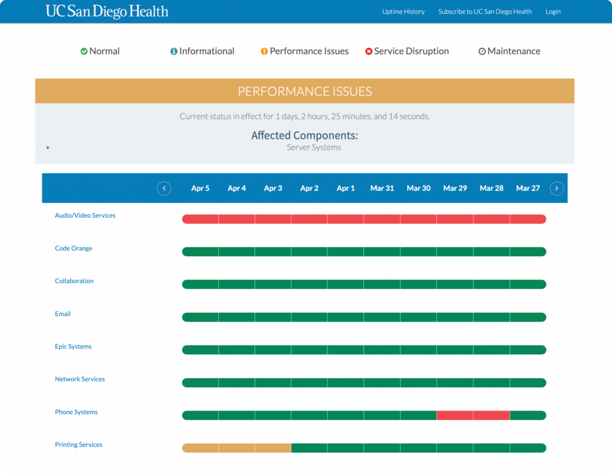Open the Code Orange component page
The image size is (612, 474).
click(x=74, y=248)
